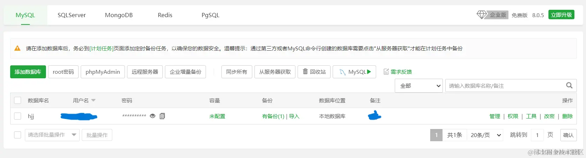Click the 从服务器获取 button
The width and height of the screenshot is (586, 158).
(x=275, y=72)
